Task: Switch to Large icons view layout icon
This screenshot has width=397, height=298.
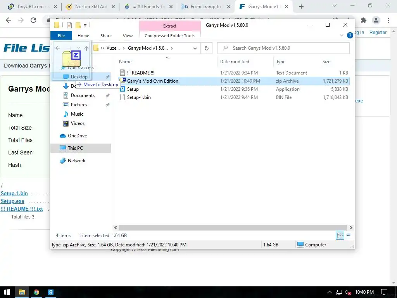Action: click(x=349, y=236)
